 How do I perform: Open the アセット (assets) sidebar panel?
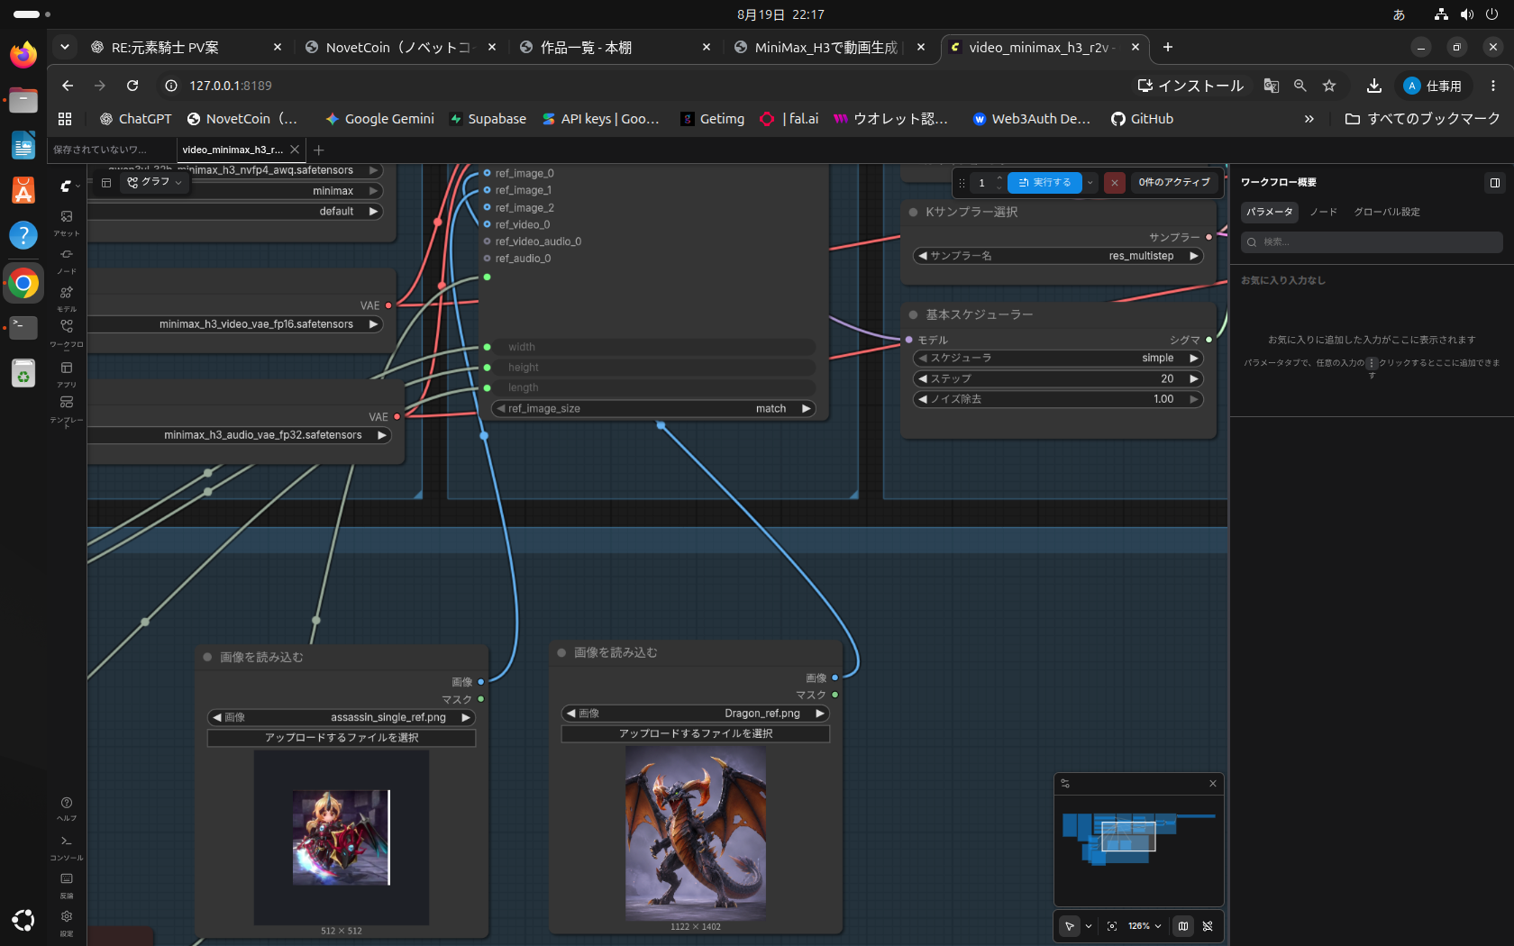pos(67,222)
